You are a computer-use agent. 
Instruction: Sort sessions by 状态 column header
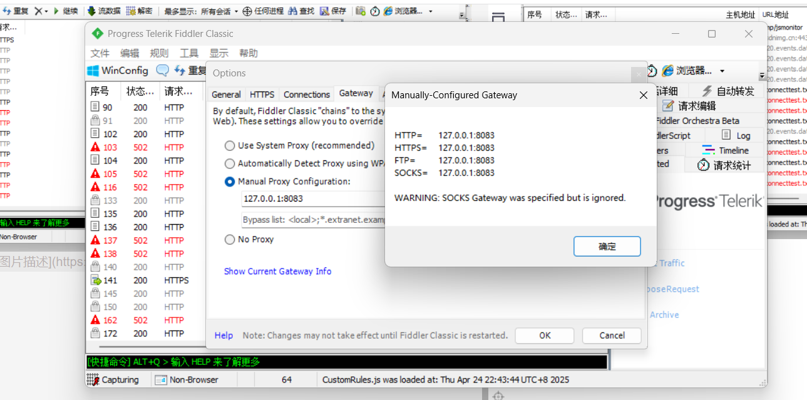(141, 91)
